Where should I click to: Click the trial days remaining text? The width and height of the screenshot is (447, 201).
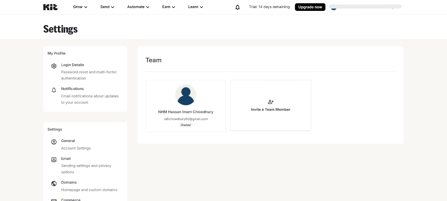point(269,7)
